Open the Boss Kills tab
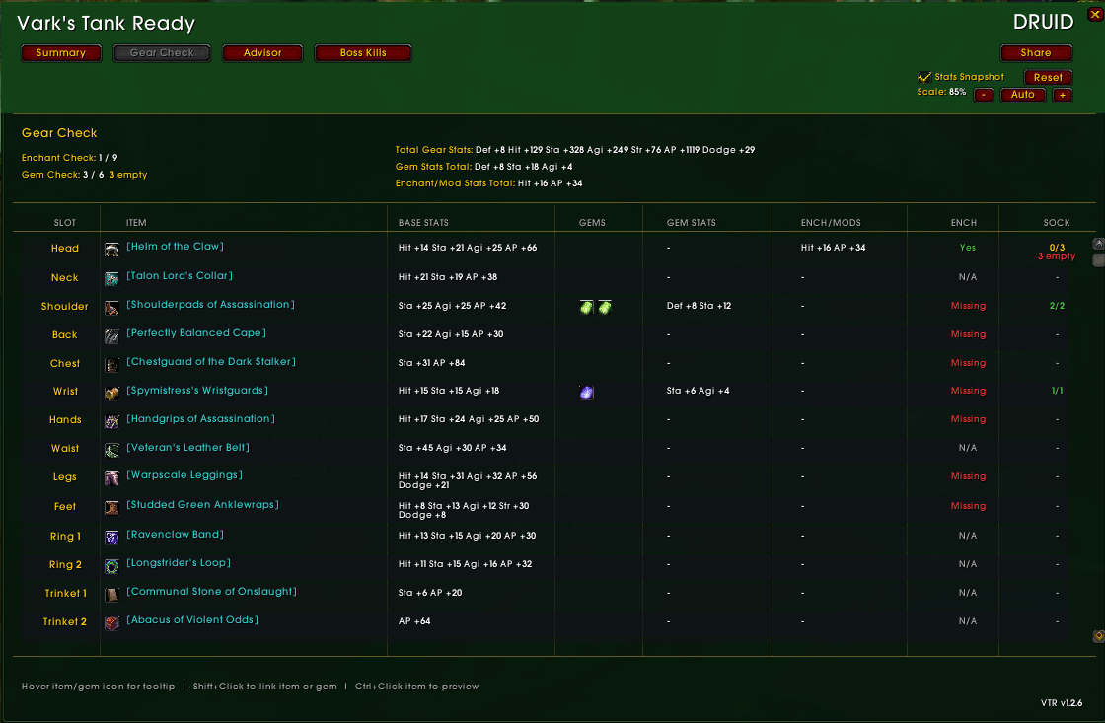The image size is (1105, 723). pyautogui.click(x=363, y=53)
